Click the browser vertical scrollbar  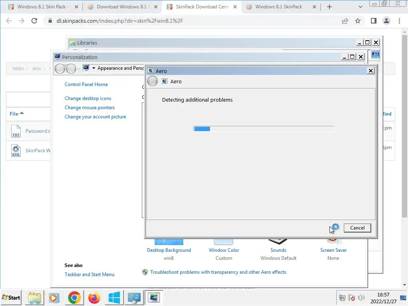(404, 126)
